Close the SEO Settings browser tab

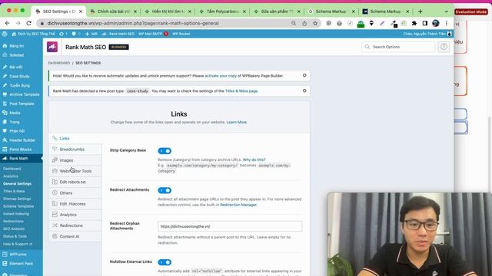81,11
